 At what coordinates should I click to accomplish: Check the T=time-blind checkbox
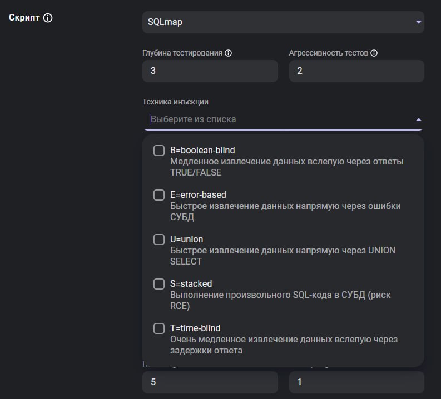(x=159, y=328)
